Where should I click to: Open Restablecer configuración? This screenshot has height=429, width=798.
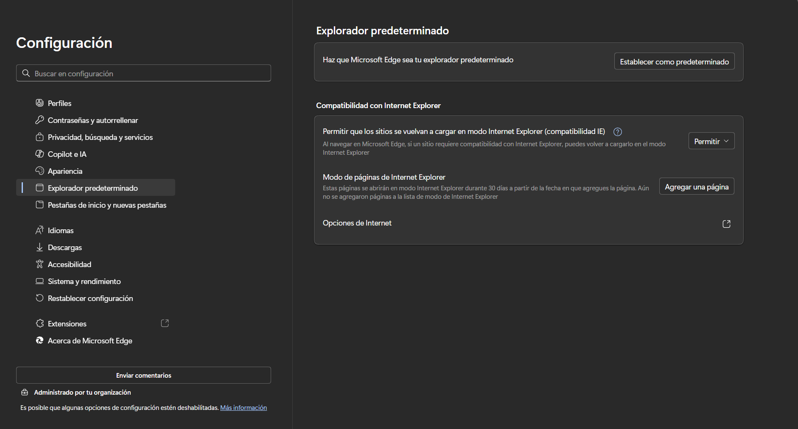click(x=95, y=298)
